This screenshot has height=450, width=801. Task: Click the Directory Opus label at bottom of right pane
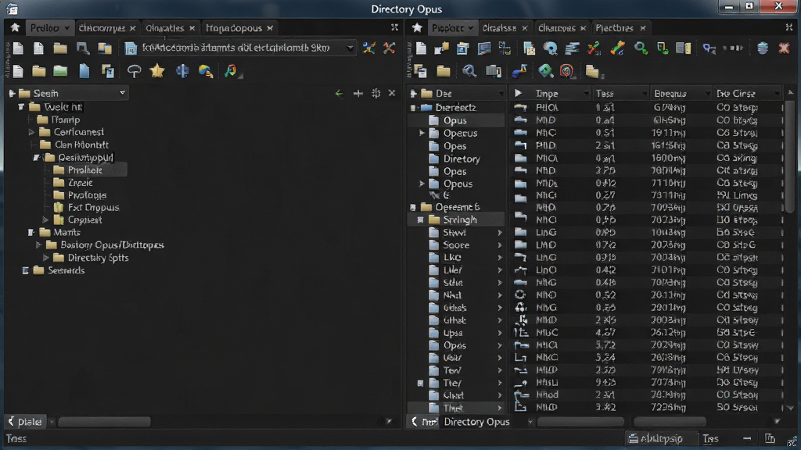476,421
